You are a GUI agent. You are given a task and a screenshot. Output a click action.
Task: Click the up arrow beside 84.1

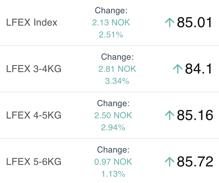tap(178, 69)
